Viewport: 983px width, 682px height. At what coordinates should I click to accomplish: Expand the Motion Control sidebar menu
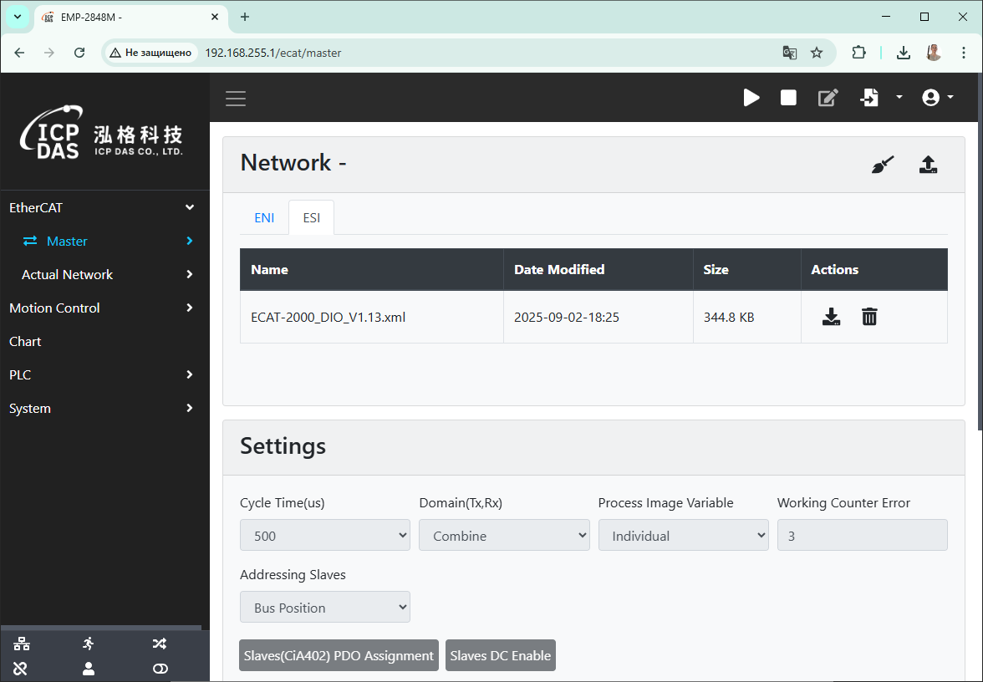click(x=100, y=308)
